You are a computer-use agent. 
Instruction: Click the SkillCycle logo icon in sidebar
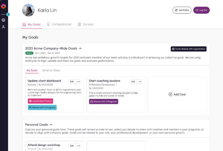coord(3,6)
